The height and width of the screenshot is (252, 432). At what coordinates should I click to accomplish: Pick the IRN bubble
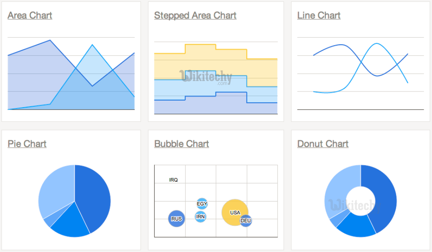(x=200, y=216)
